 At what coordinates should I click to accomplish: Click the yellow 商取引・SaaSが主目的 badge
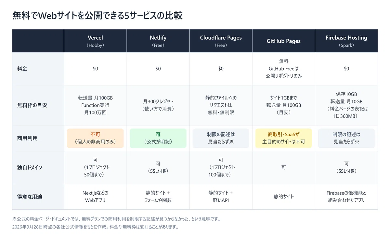tap(283, 138)
